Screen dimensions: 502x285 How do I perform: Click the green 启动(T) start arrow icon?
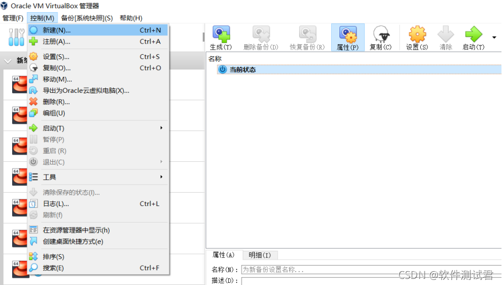click(x=473, y=34)
